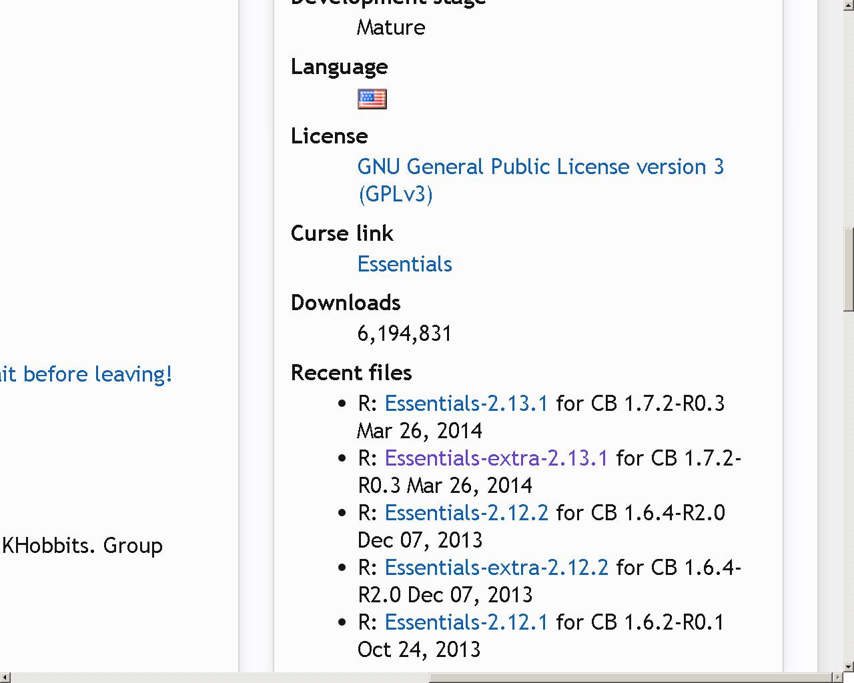Viewport: 854px width, 683px height.
Task: Open Essentials-2.12.1 file link
Action: 466,622
